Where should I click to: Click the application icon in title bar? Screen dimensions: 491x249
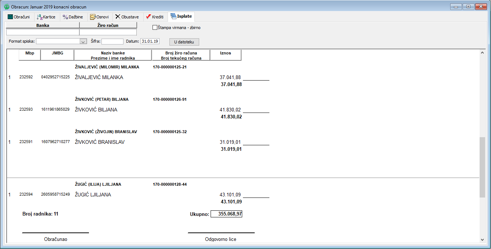click(6, 7)
